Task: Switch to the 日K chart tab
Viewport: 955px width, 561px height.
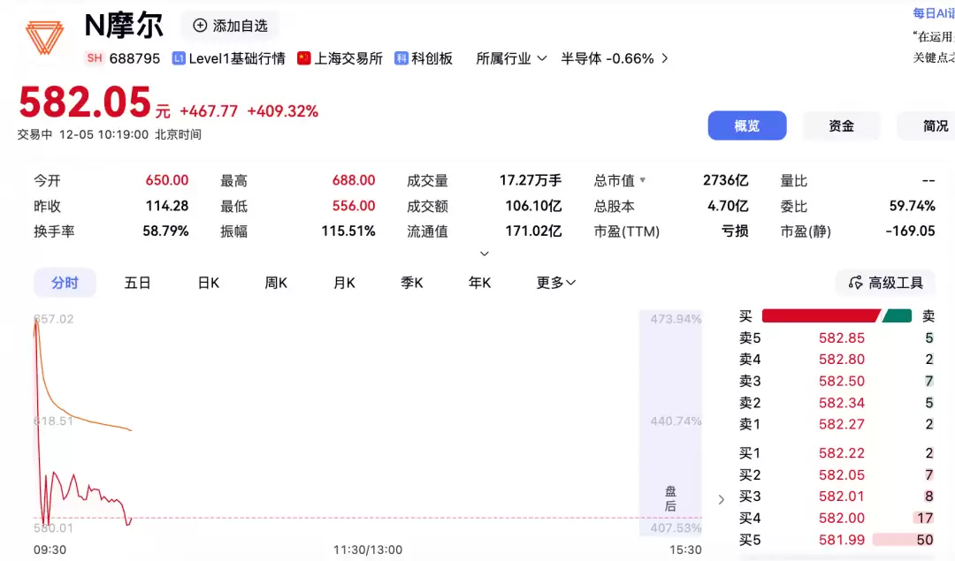Action: [x=207, y=282]
